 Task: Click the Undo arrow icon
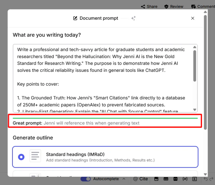pos(206,179)
